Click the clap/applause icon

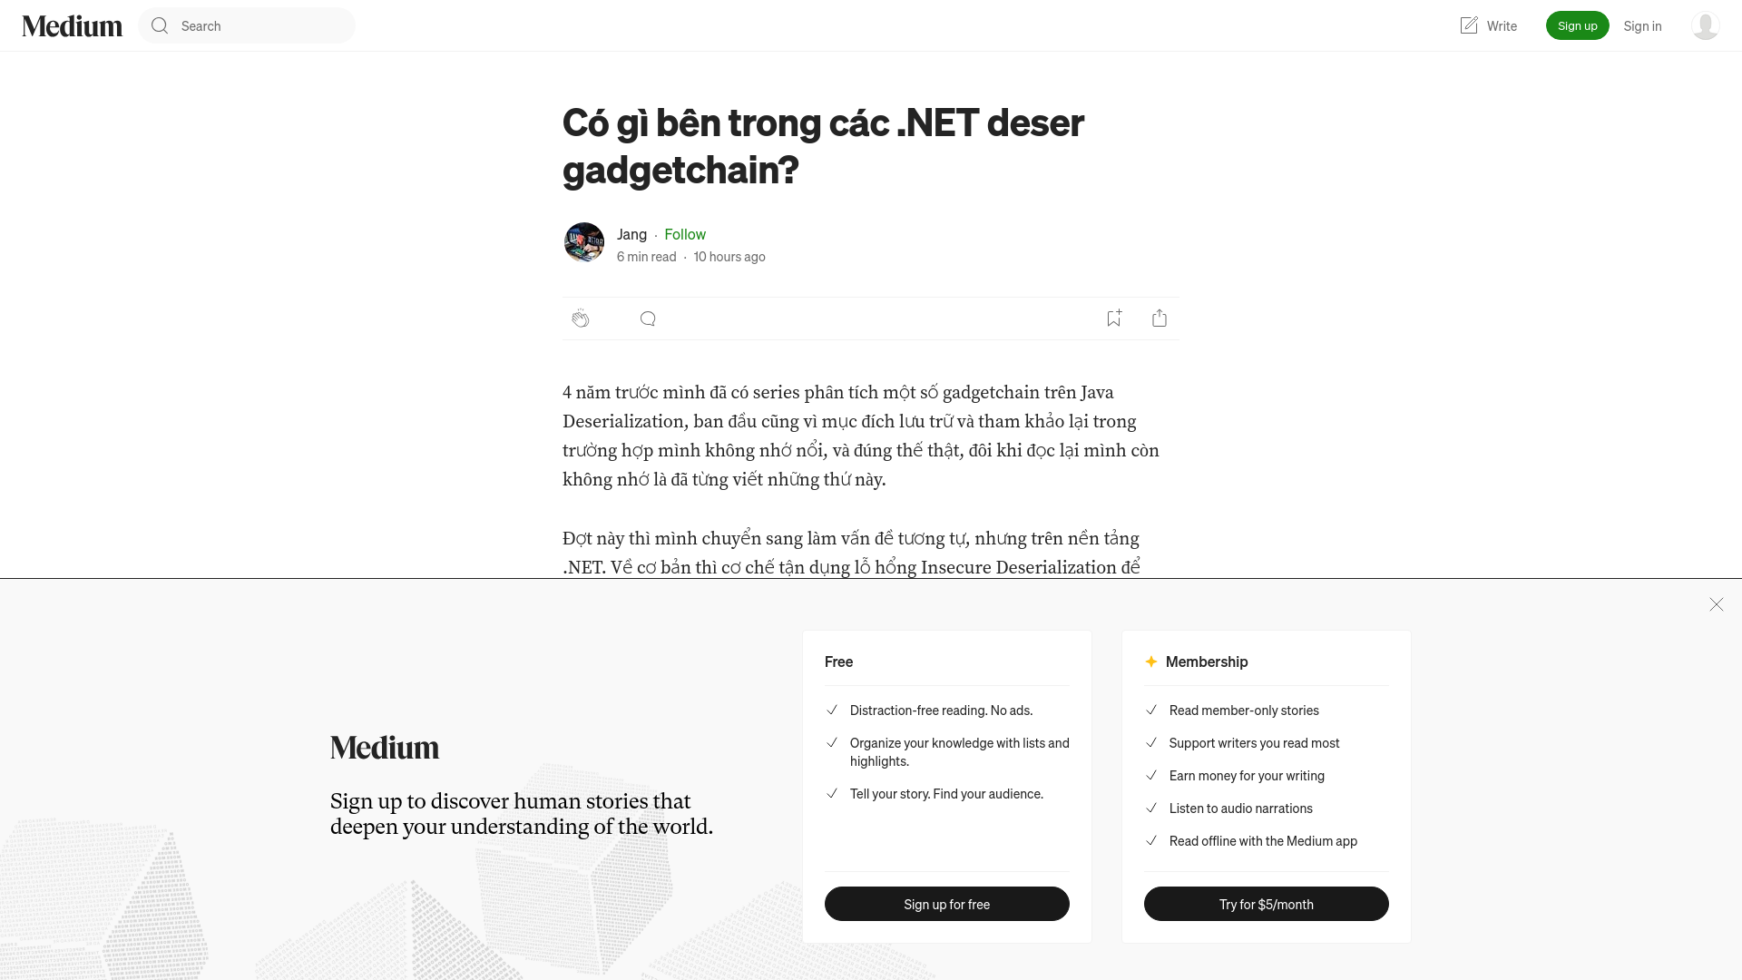[x=581, y=317]
